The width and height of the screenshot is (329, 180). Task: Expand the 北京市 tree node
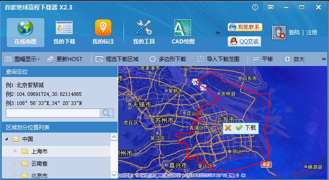[x=15, y=175]
